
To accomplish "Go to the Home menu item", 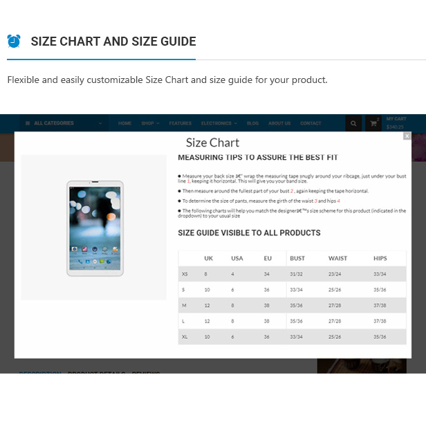I will (x=124, y=123).
